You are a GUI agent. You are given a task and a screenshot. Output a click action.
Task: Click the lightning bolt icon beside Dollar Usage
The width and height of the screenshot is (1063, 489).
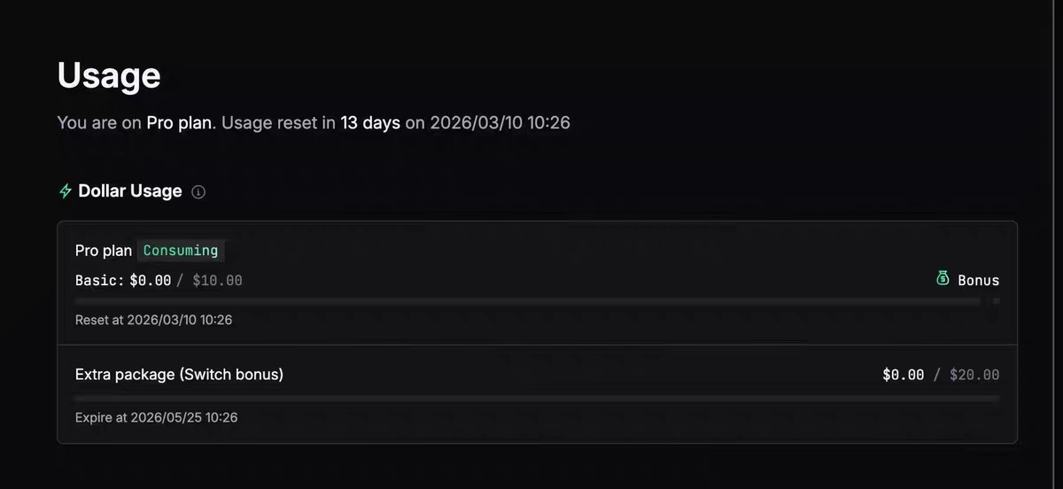pyautogui.click(x=66, y=191)
